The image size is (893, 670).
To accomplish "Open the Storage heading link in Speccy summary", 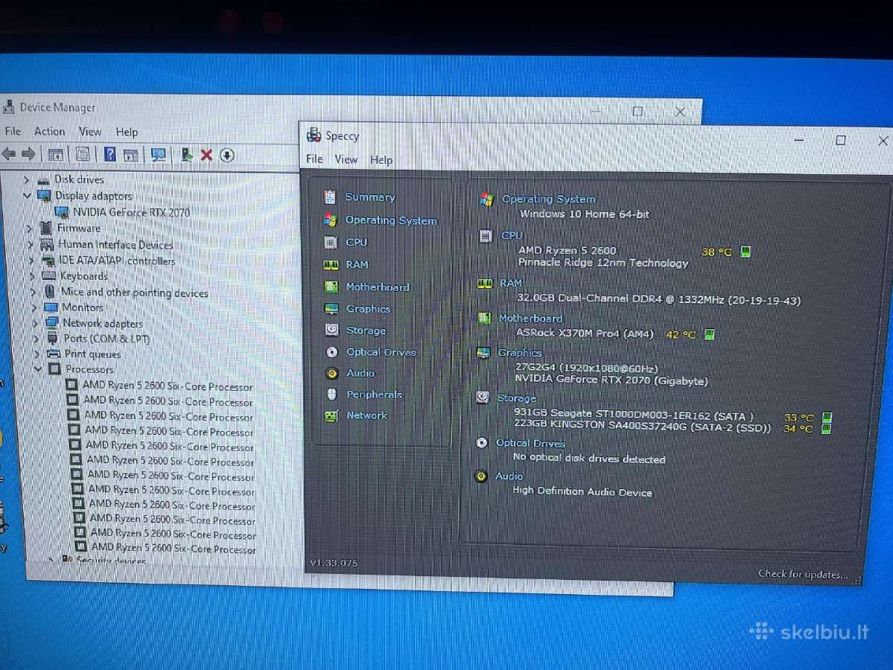I will pyautogui.click(x=516, y=398).
